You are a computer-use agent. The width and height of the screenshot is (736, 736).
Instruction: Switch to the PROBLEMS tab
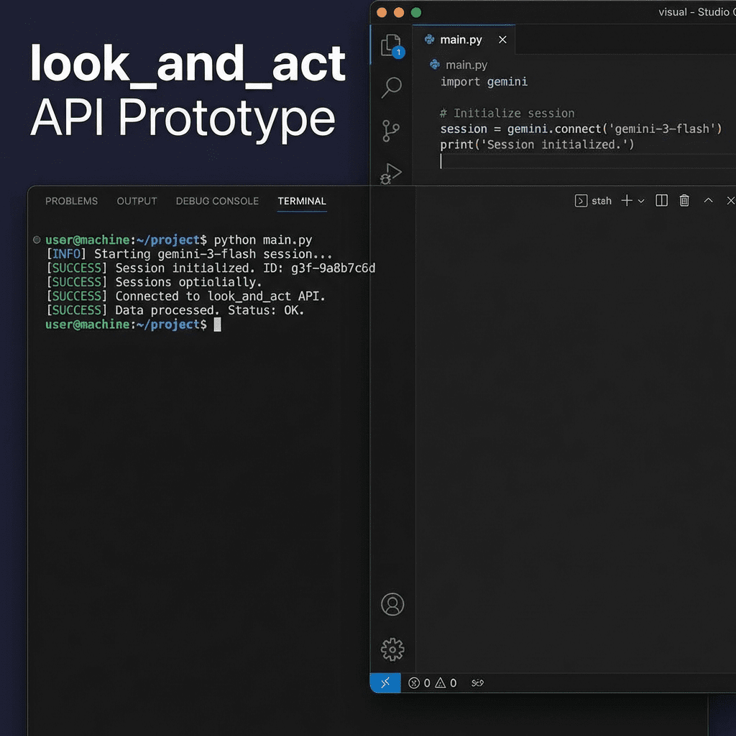71,201
